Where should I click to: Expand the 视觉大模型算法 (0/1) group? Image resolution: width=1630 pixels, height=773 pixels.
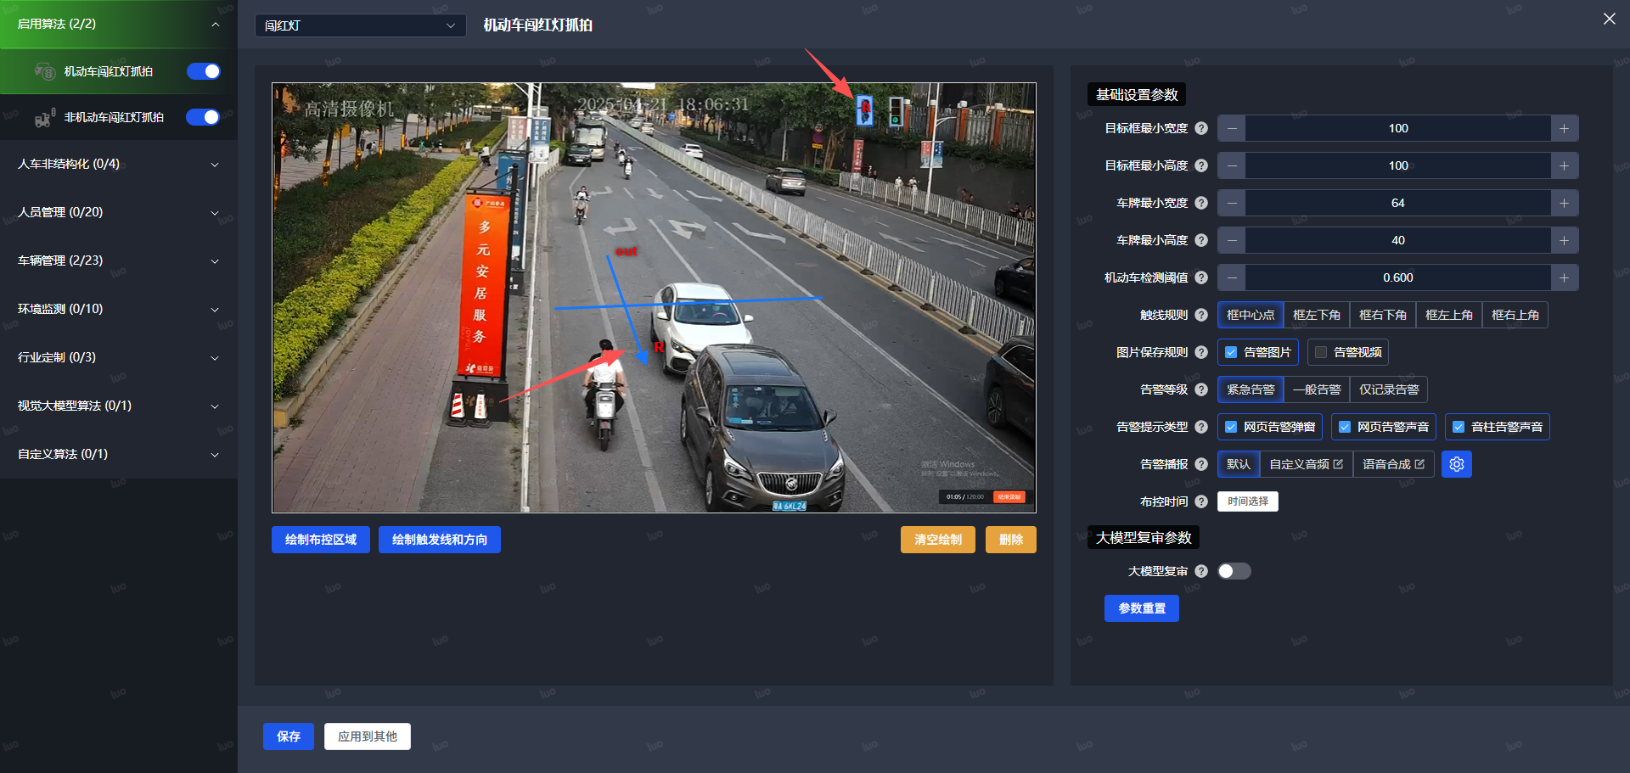pyautogui.click(x=119, y=406)
